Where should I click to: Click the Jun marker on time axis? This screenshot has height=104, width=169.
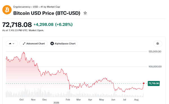(113, 99)
